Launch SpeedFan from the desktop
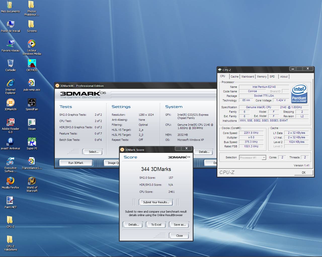 coord(32,103)
